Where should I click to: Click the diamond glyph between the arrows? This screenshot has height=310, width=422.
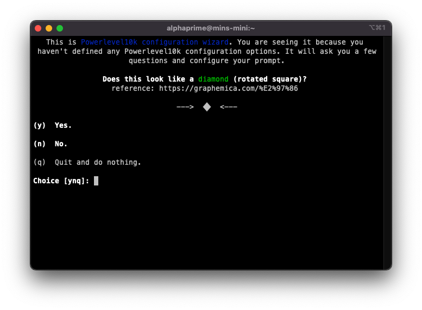(x=207, y=107)
